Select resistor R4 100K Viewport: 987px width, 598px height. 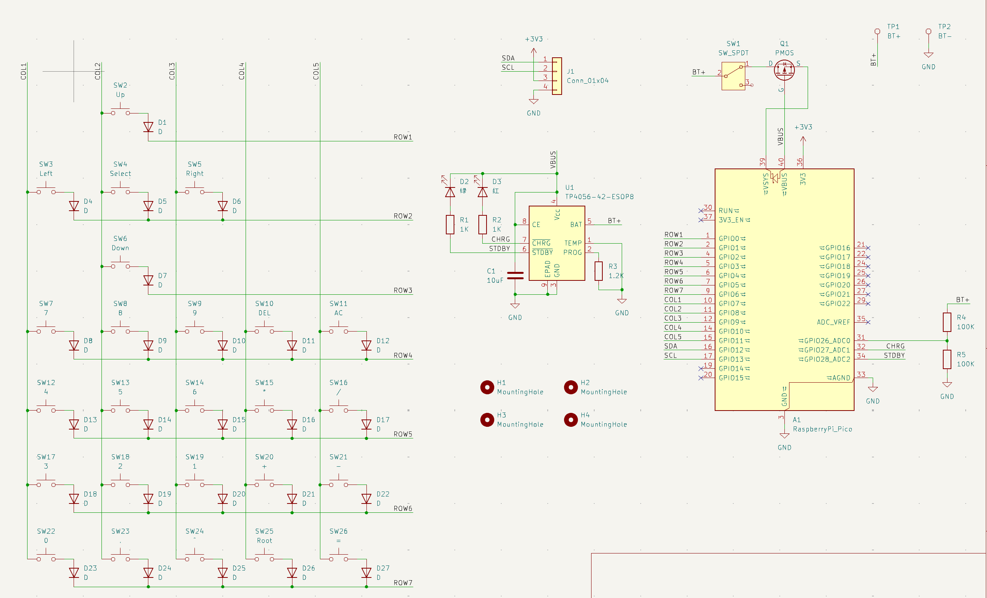pyautogui.click(x=947, y=322)
